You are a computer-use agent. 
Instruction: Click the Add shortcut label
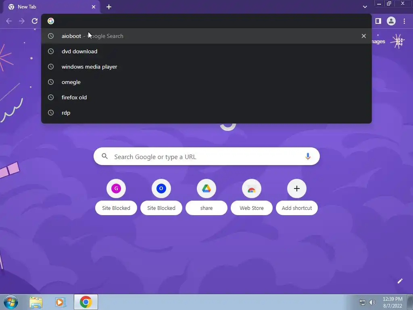297,208
